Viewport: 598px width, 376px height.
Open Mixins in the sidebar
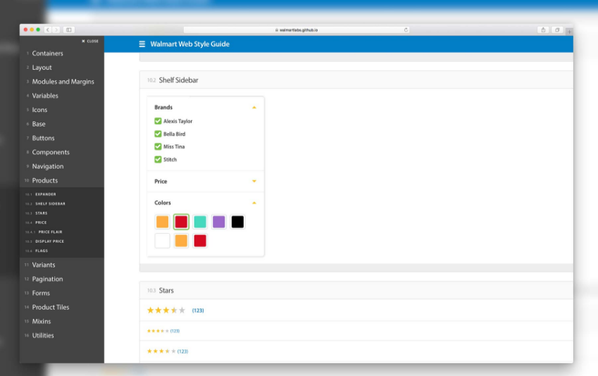pos(41,322)
